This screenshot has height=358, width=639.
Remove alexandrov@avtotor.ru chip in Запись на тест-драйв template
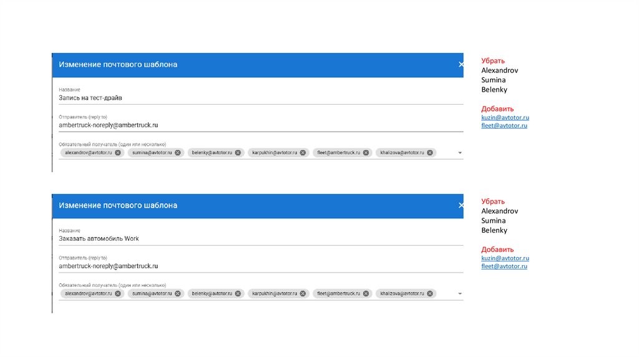[x=118, y=153]
